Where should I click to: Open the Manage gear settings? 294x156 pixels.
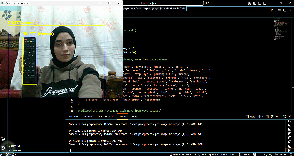tap(3, 148)
